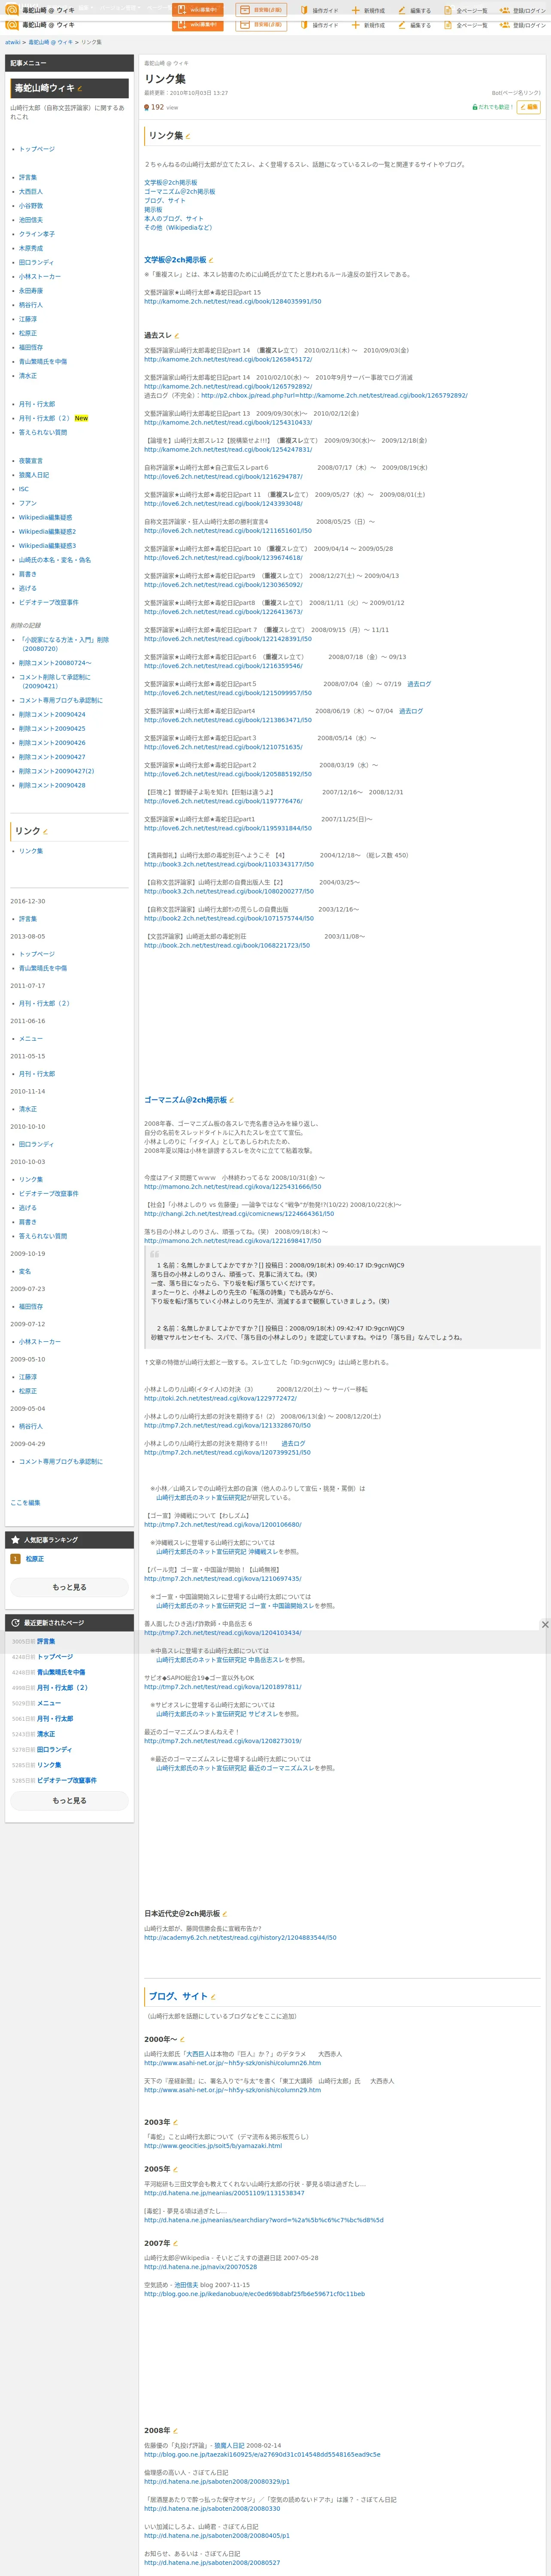Go to atwiki breadcrumb link
551x2576 pixels.
(x=13, y=42)
